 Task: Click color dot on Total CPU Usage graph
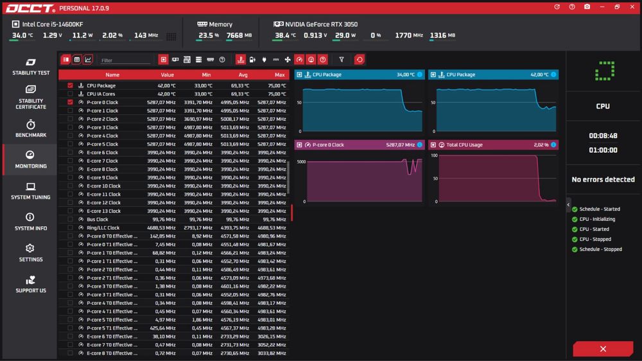pyautogui.click(x=553, y=145)
